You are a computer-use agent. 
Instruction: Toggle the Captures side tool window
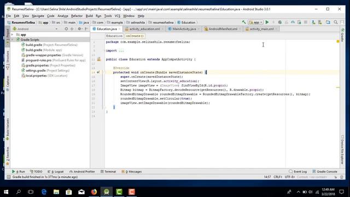[8, 83]
